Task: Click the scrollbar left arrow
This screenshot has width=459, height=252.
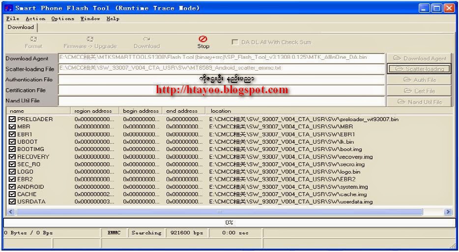Action: 10,212
